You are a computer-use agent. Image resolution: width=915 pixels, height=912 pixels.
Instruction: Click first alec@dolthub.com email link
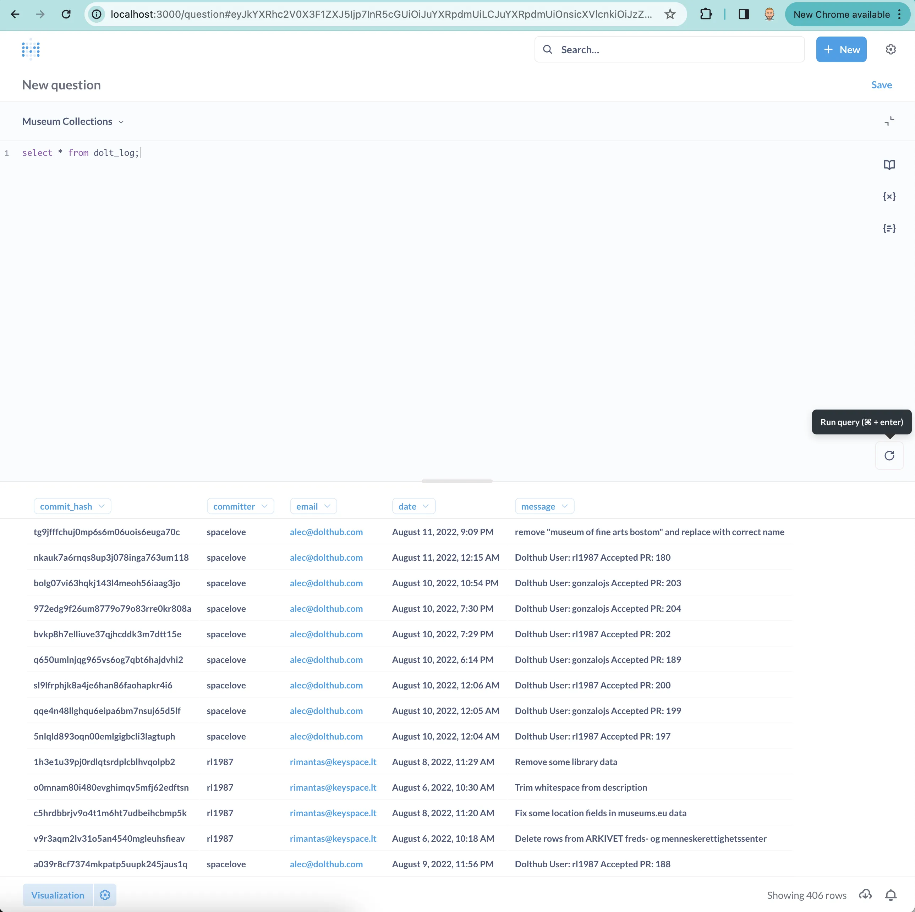point(326,532)
